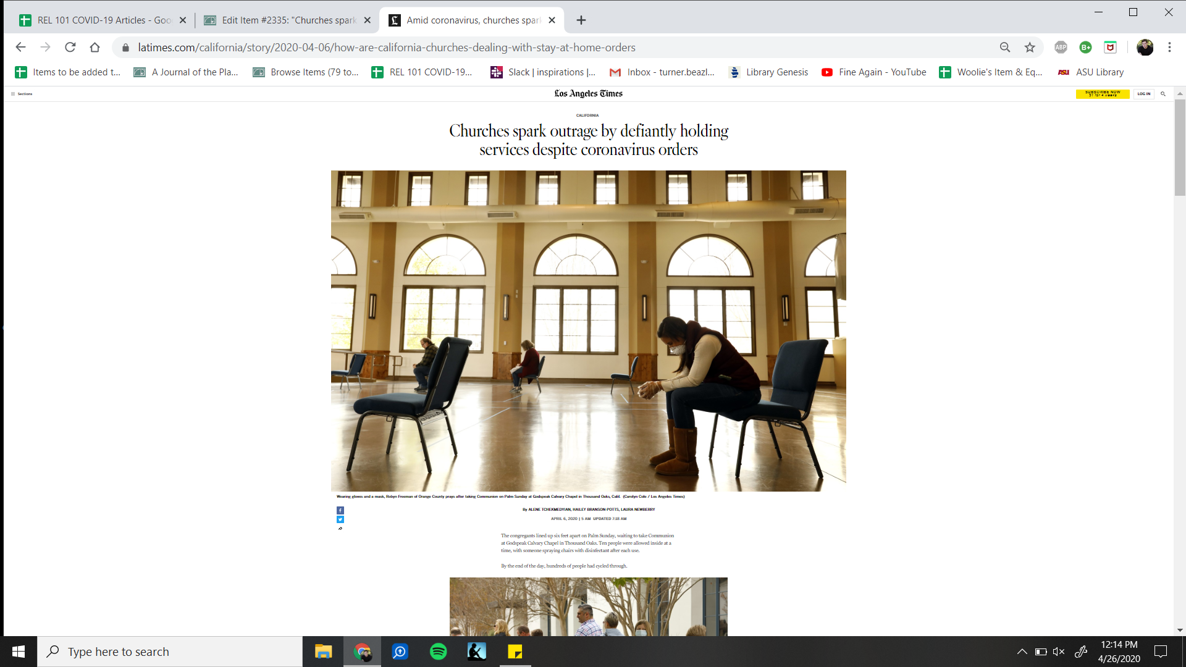Toggle the muted speaker volume icon
The image size is (1186, 667).
pos(1059,652)
